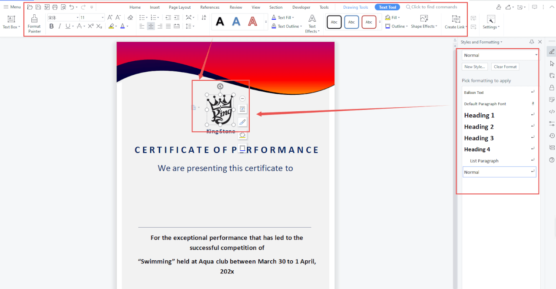Switch to the Page Layout tab
This screenshot has height=289, width=556.
(179, 7)
